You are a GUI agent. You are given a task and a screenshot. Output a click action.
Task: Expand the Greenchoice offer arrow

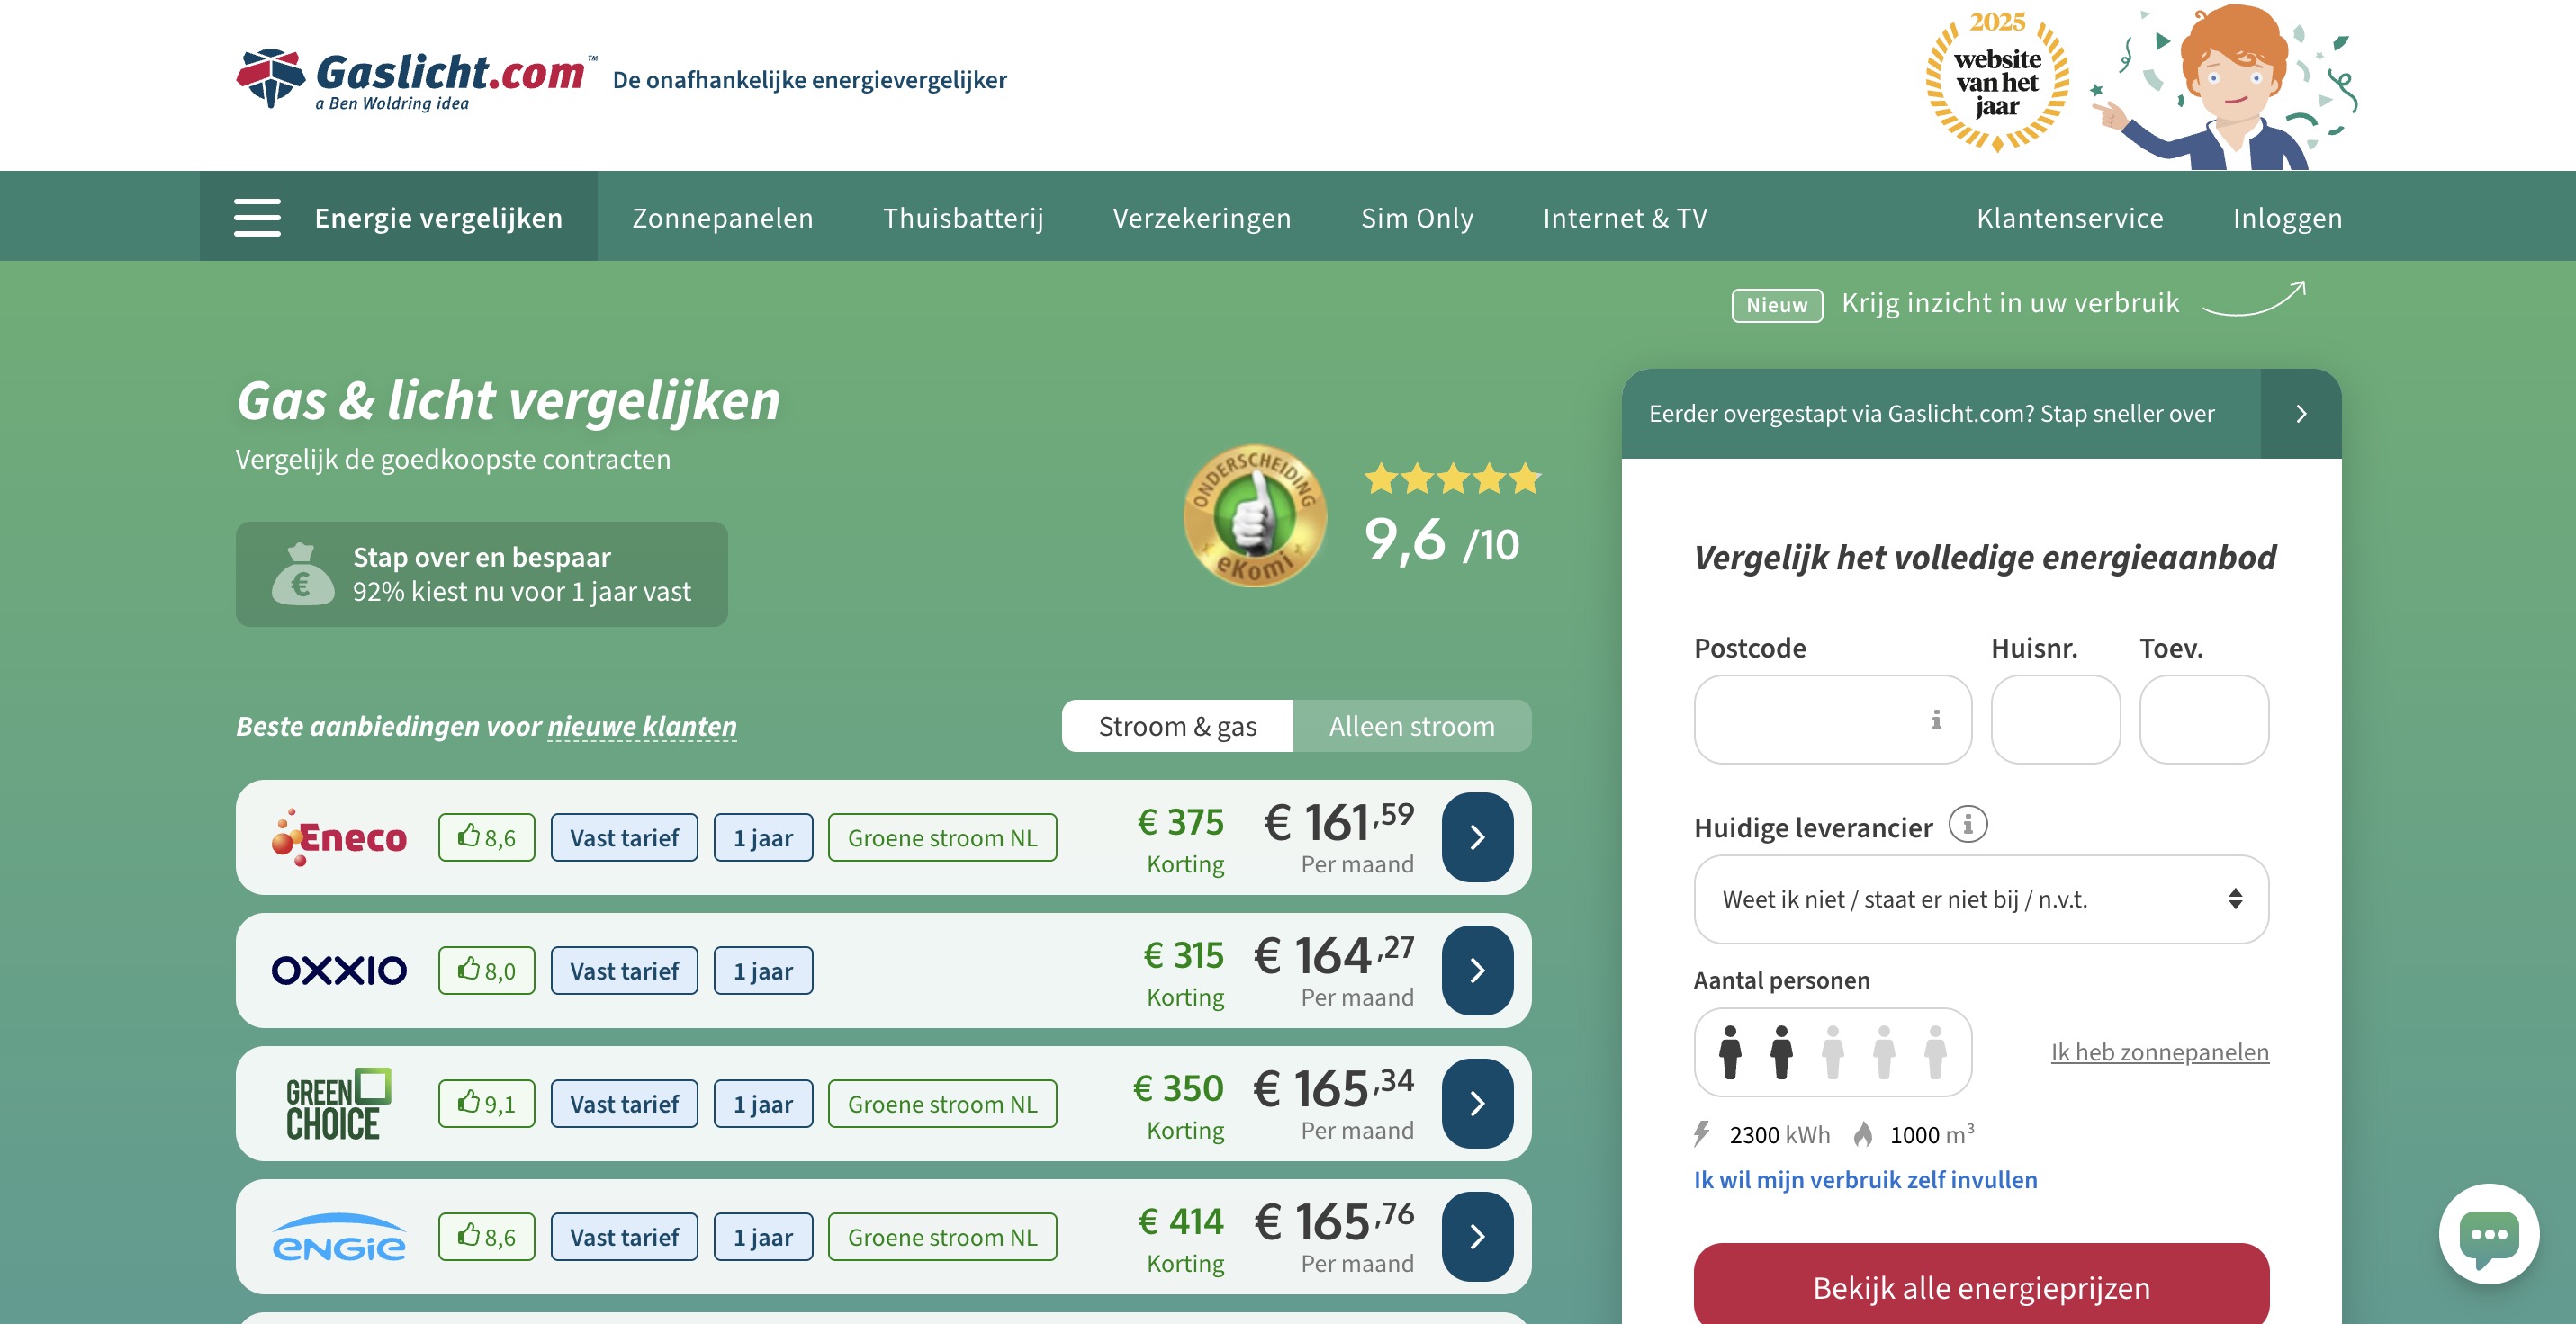pyautogui.click(x=1477, y=1103)
